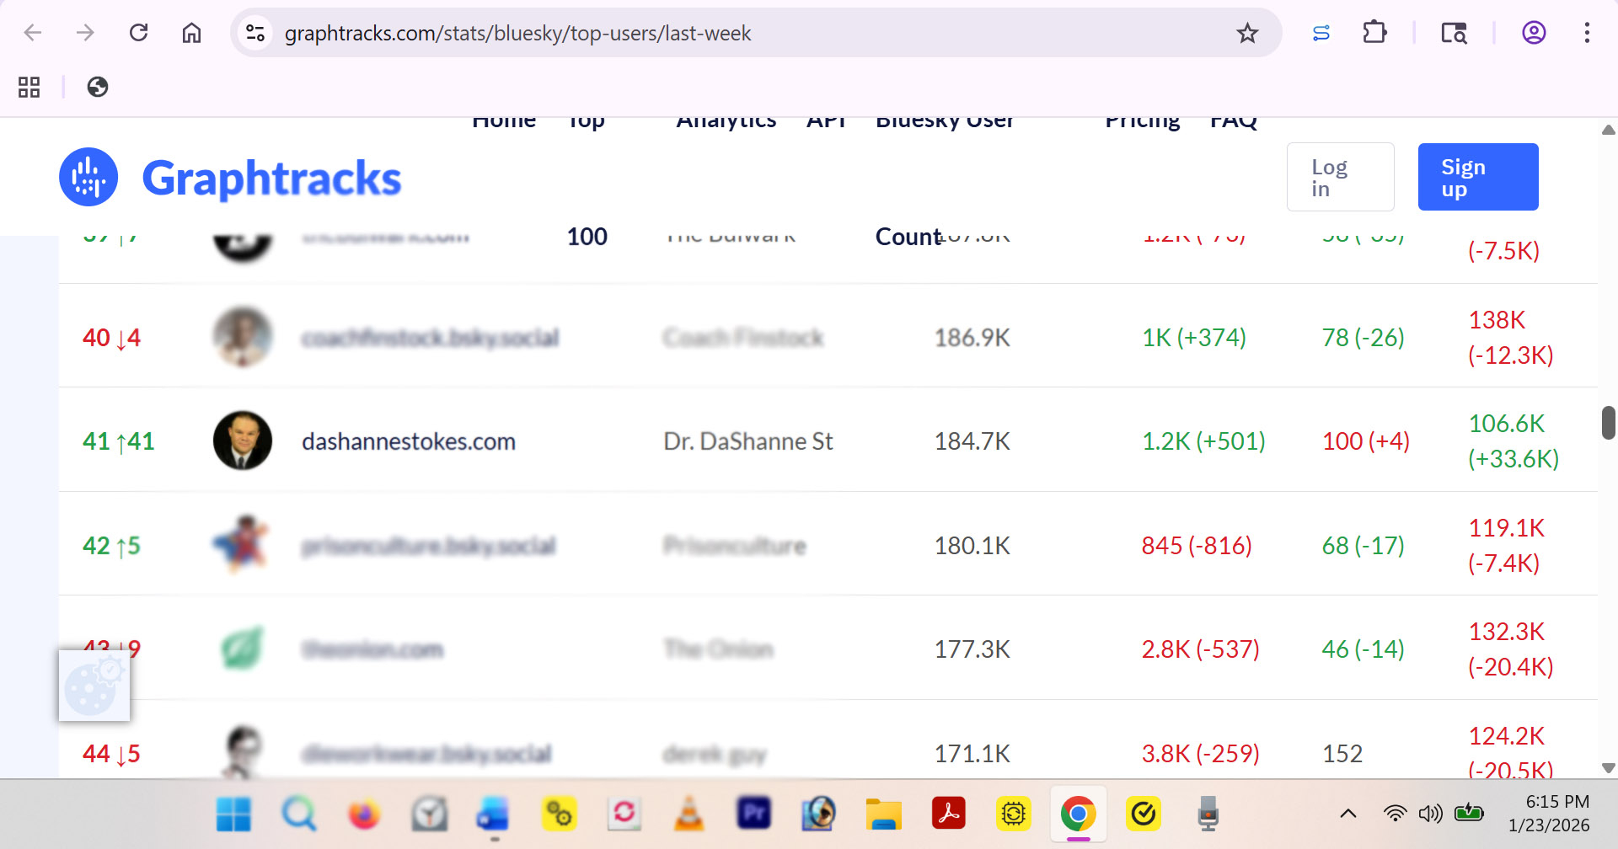This screenshot has width=1618, height=849.
Task: Open the Chrome profile avatar
Action: click(1534, 33)
